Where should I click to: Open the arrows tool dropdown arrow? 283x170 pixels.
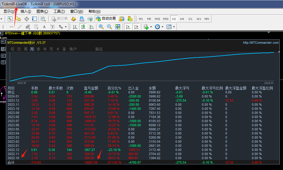66,27
